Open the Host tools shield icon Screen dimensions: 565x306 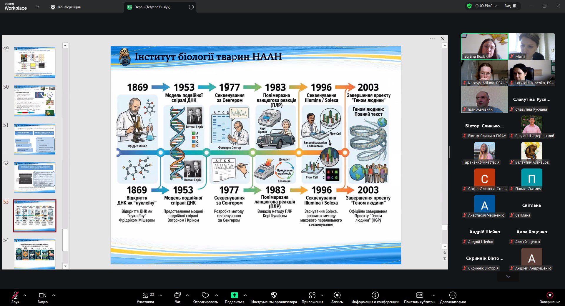pyautogui.click(x=274, y=295)
